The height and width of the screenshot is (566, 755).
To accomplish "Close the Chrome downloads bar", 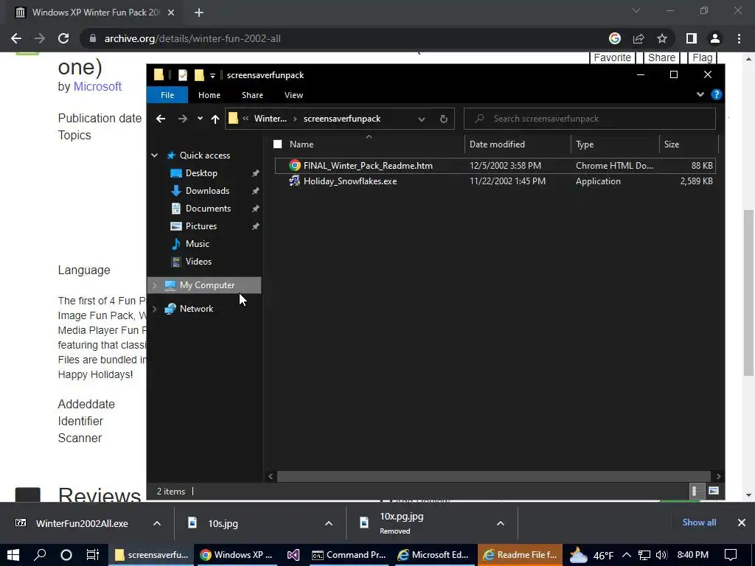I will coord(741,523).
